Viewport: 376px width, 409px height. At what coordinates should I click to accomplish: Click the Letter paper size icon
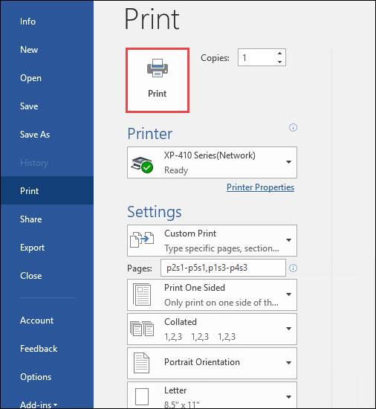pos(142,397)
